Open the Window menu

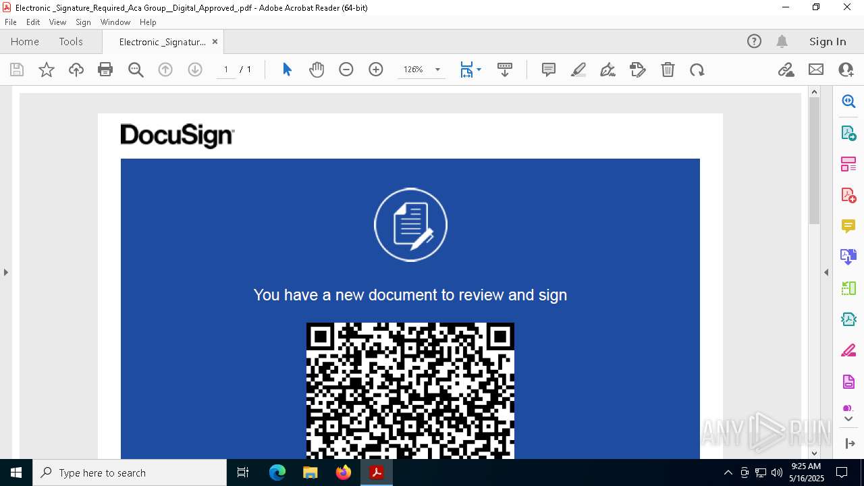(115, 22)
